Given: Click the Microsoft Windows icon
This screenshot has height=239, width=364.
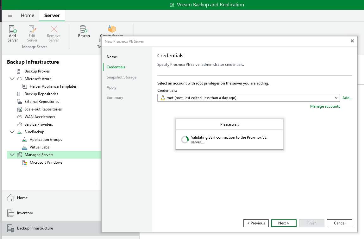Looking at the screenshot, I should click(x=25, y=162).
